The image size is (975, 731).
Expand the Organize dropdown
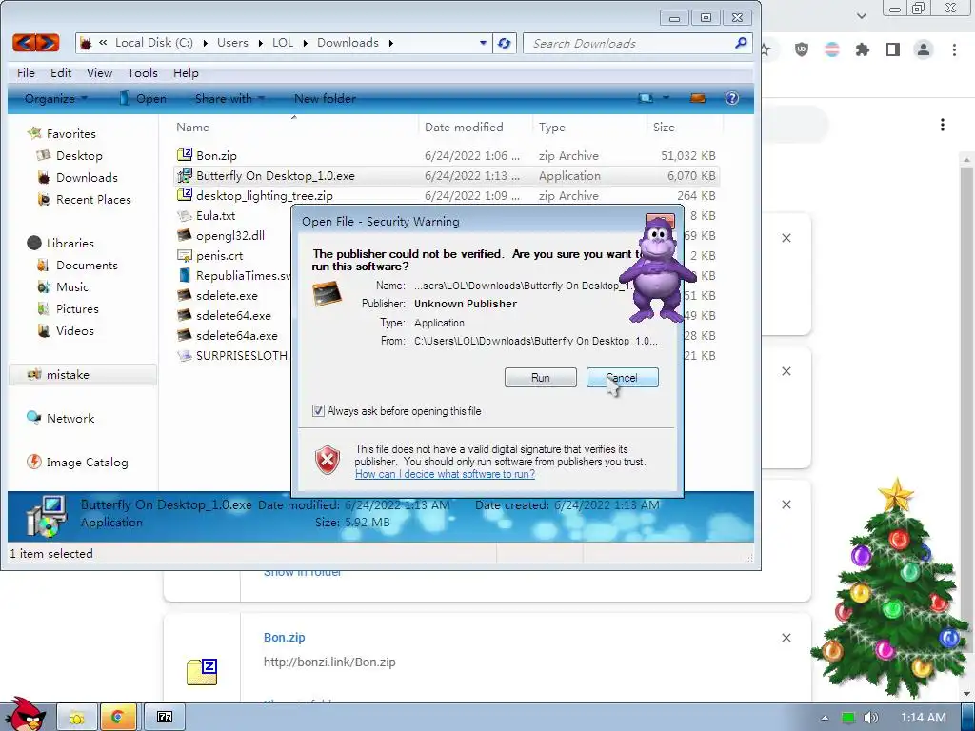point(56,98)
